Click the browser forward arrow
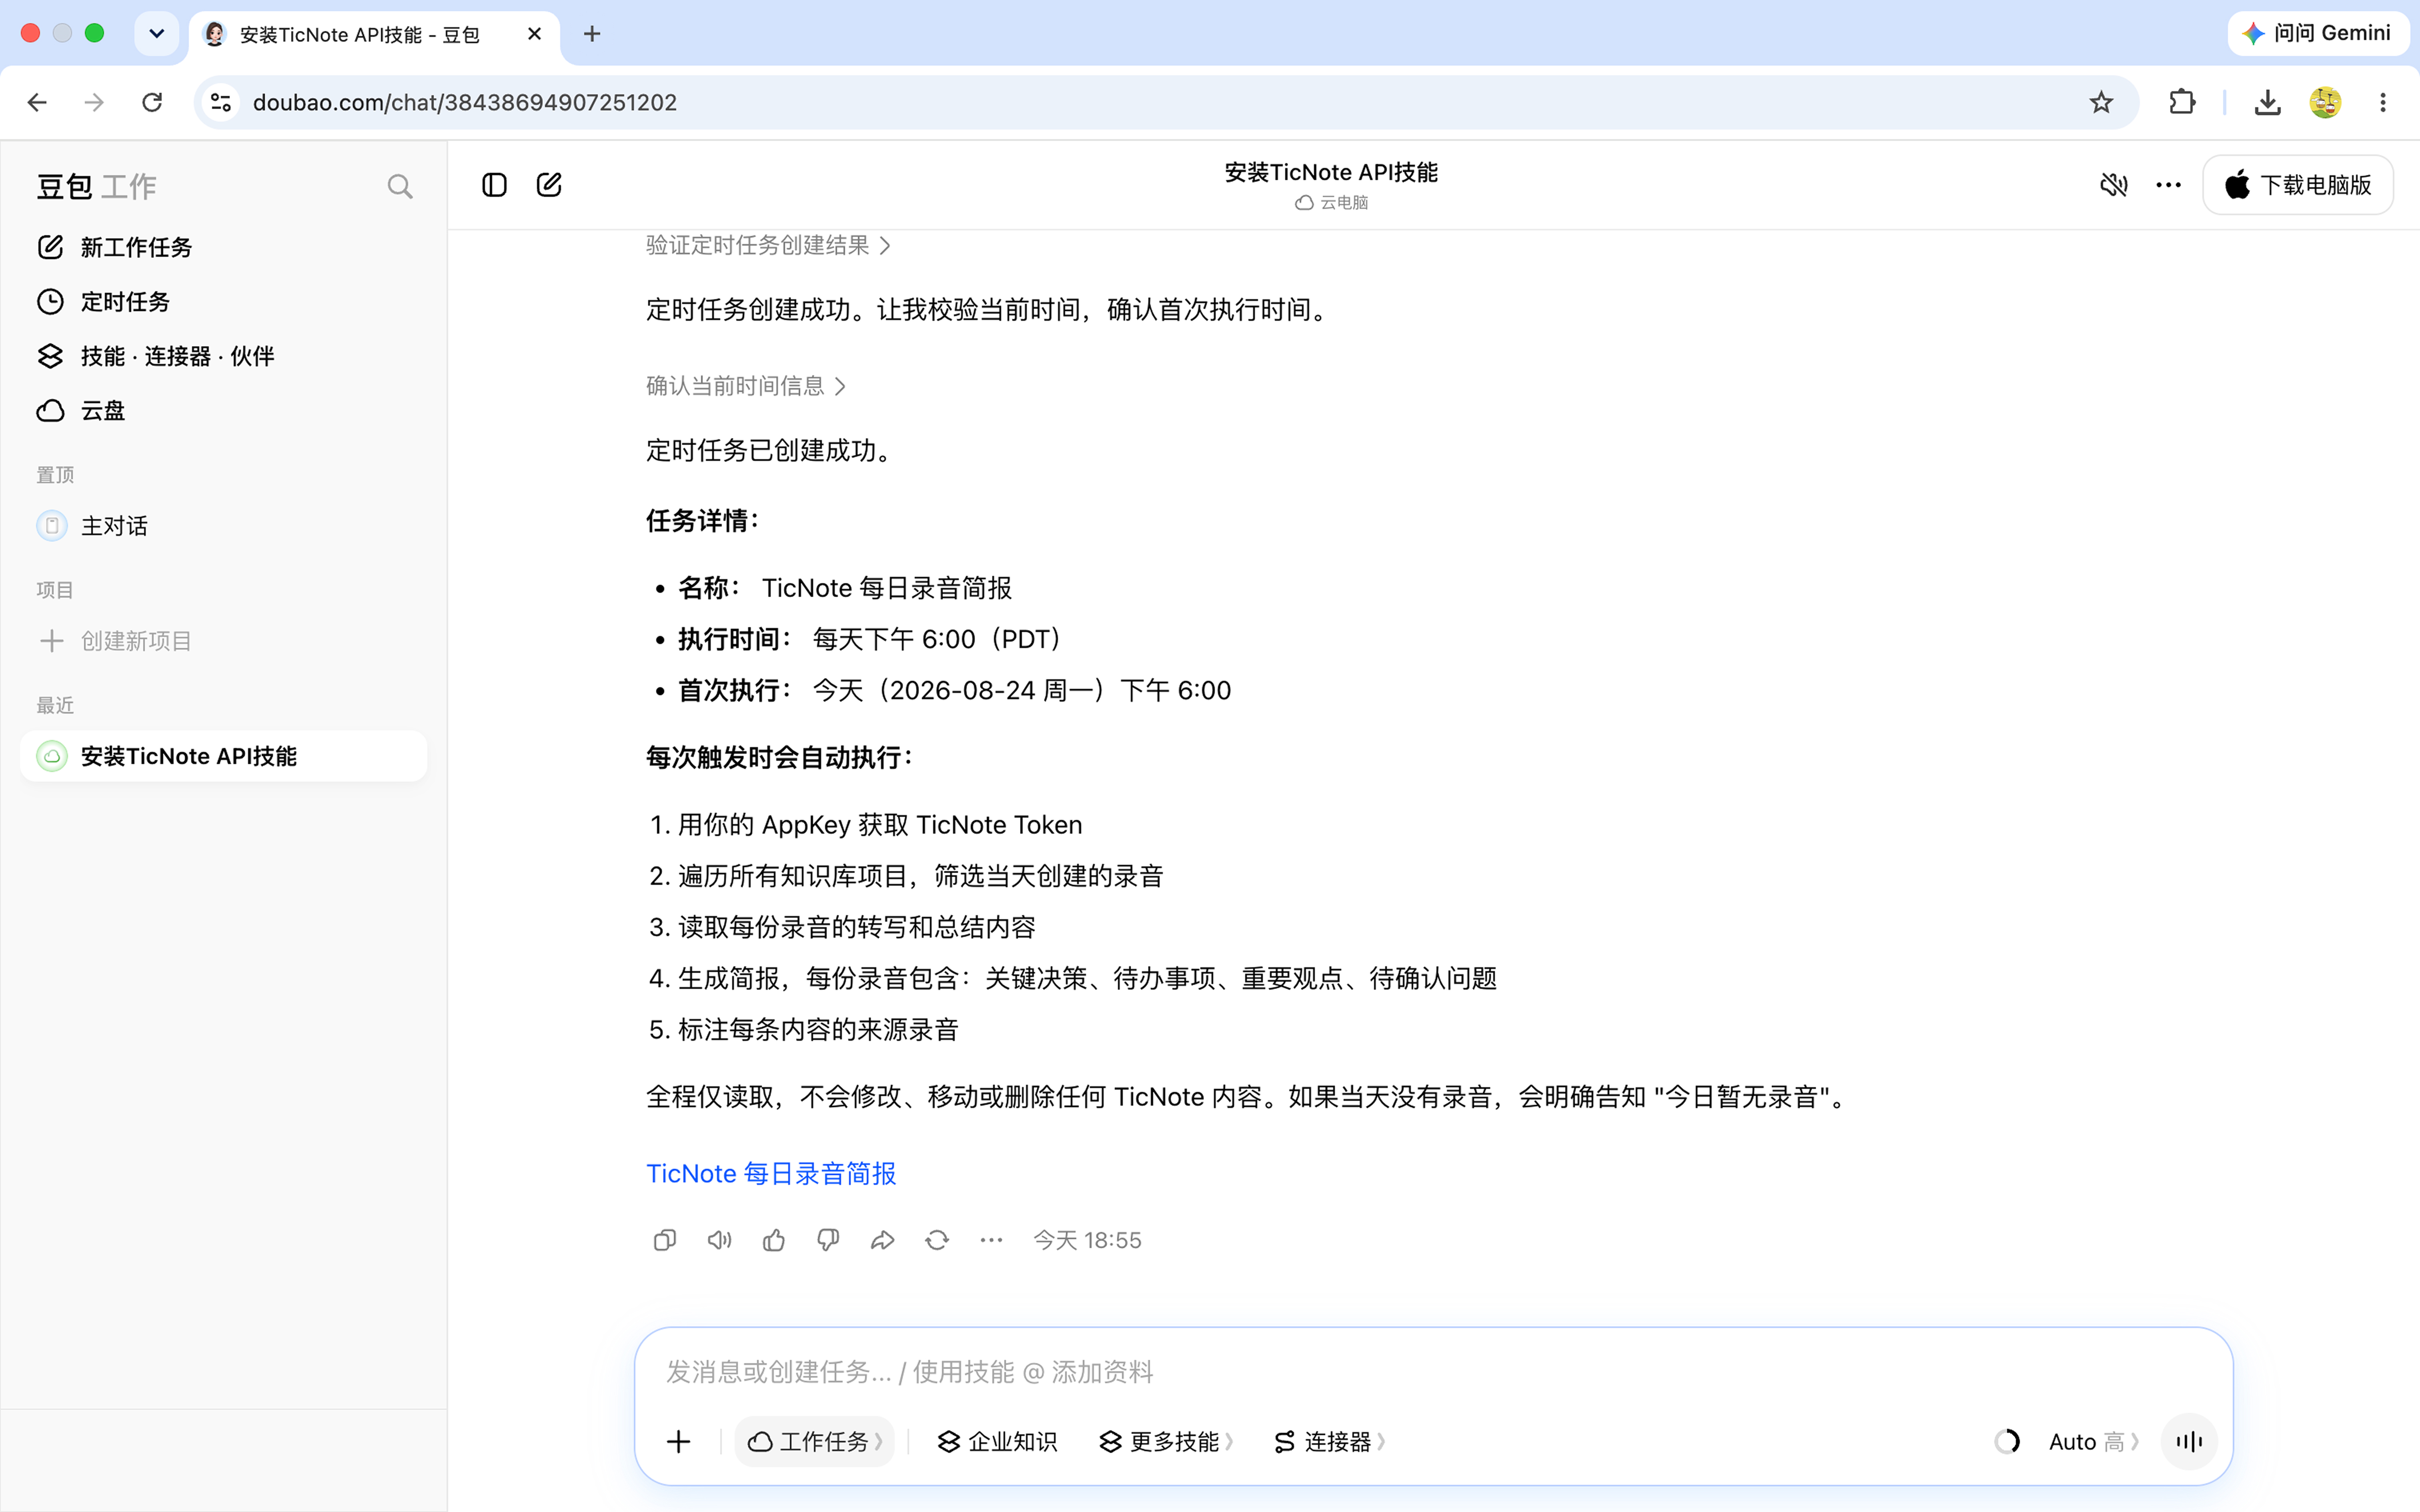The height and width of the screenshot is (1512, 2420). click(x=94, y=102)
